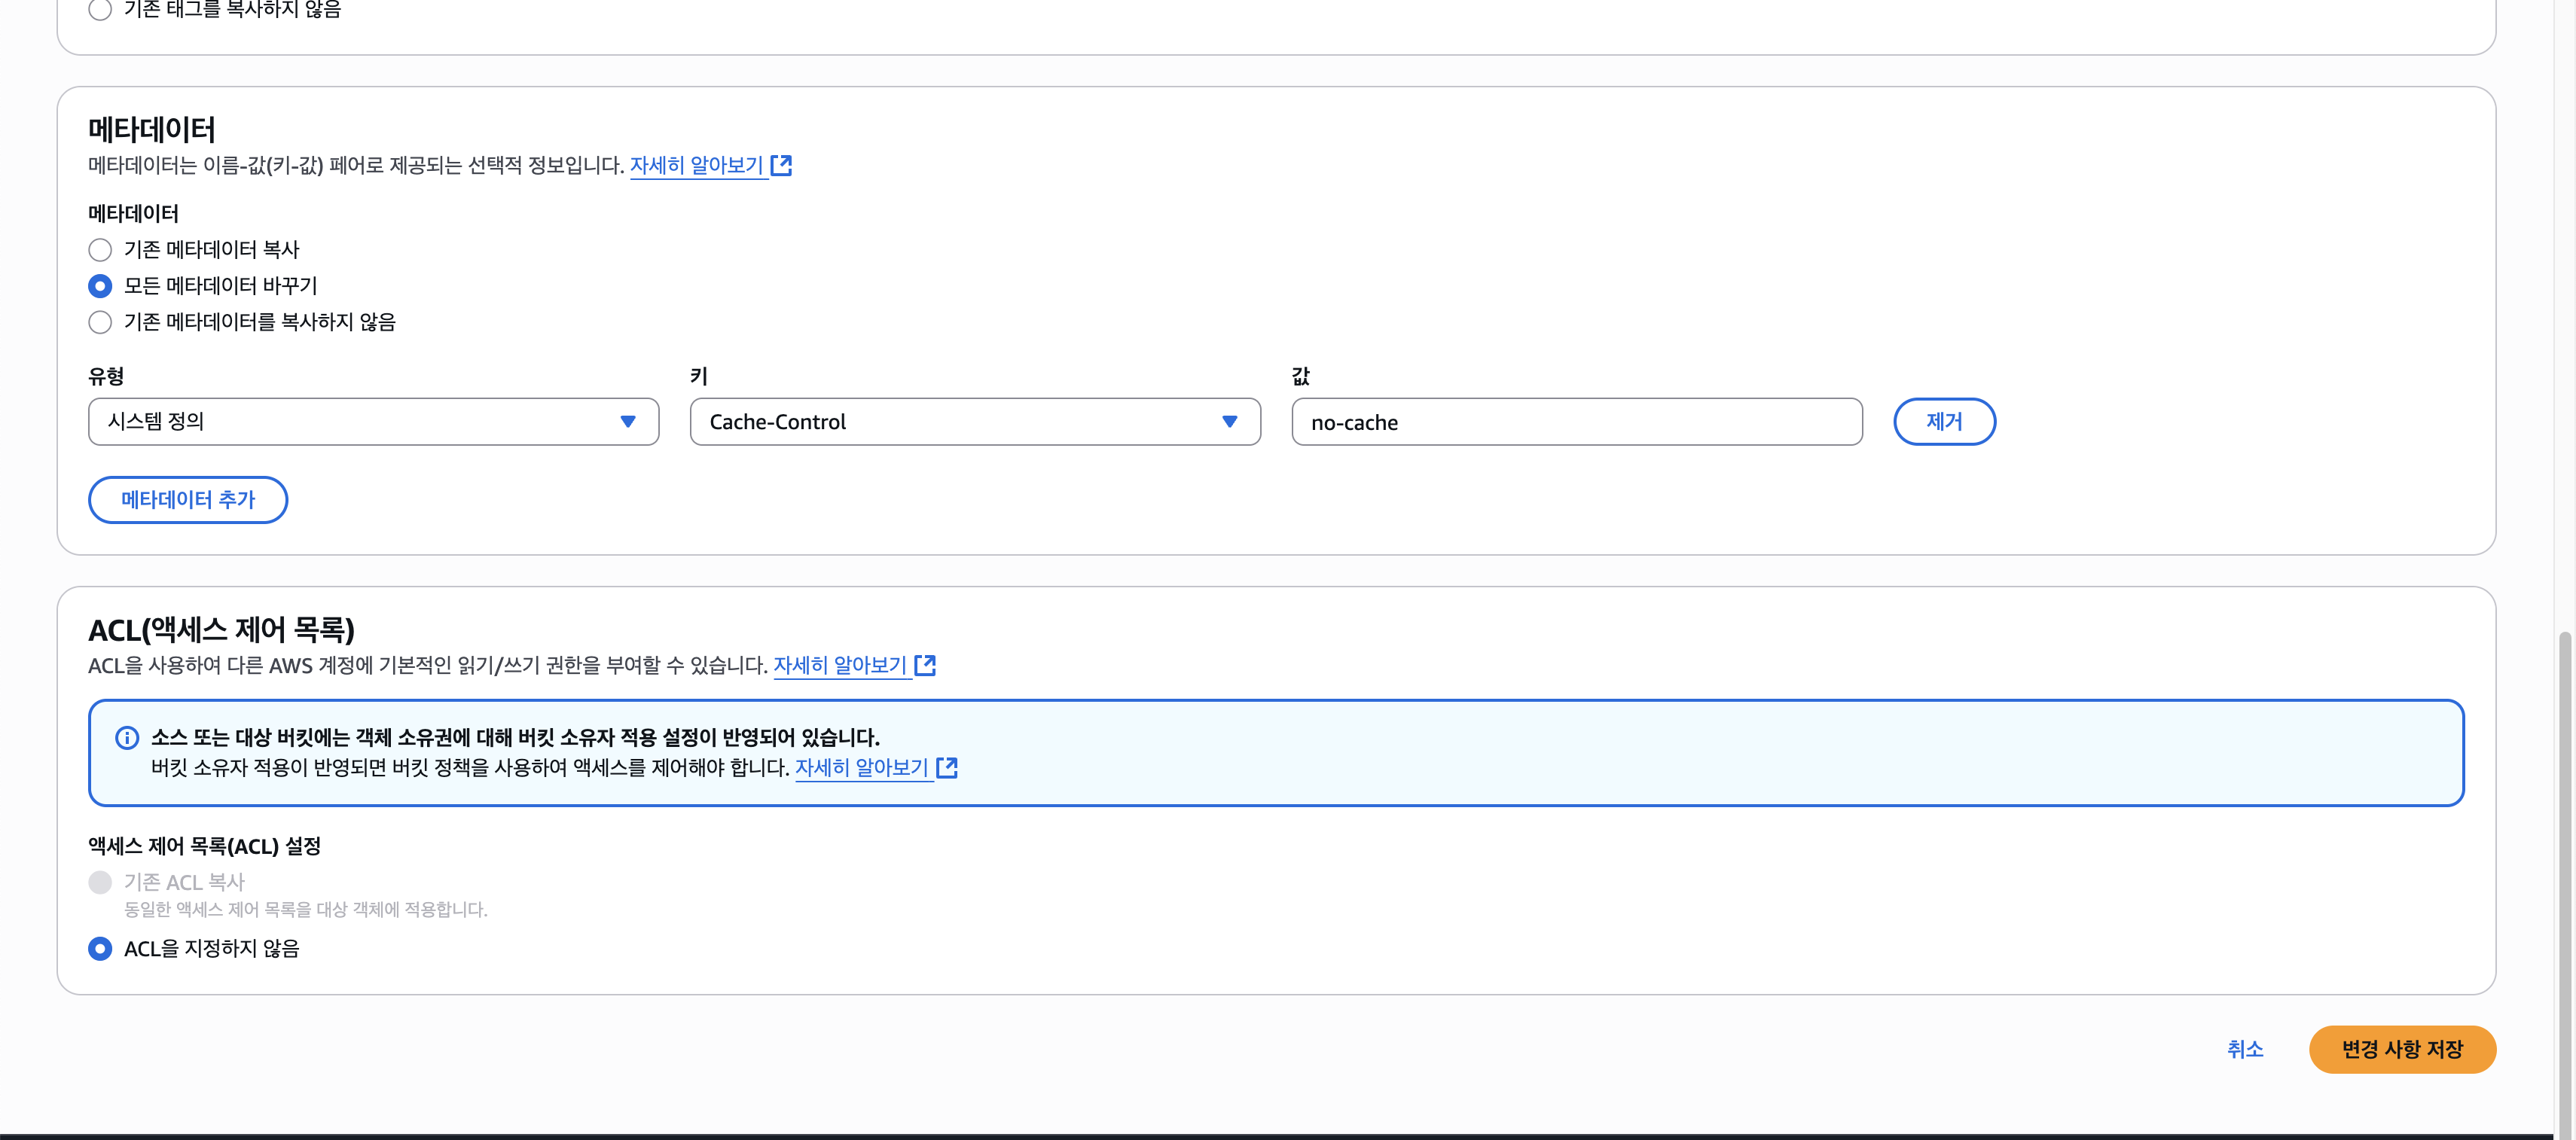Select 기존 메타데이터 복사 radio option

100,250
